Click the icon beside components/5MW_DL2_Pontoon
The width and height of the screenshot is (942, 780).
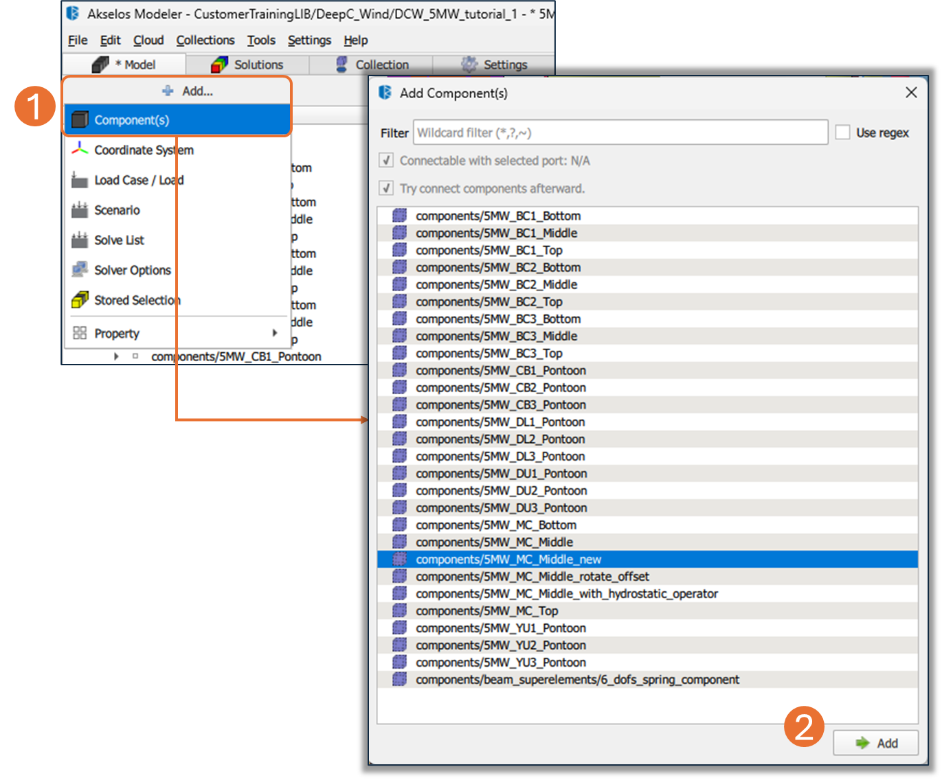tap(399, 439)
